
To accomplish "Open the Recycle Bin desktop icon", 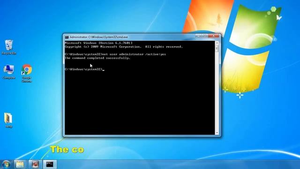I will pos(8,47).
